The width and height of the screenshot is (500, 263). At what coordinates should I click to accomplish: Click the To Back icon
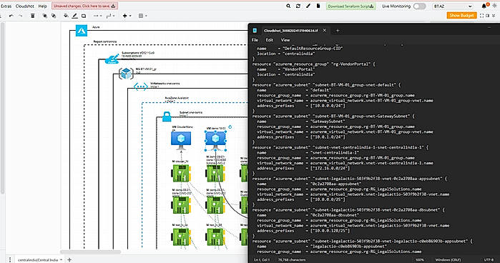(54, 16)
